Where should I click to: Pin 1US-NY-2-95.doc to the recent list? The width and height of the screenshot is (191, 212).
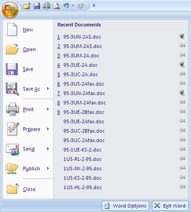182,168
